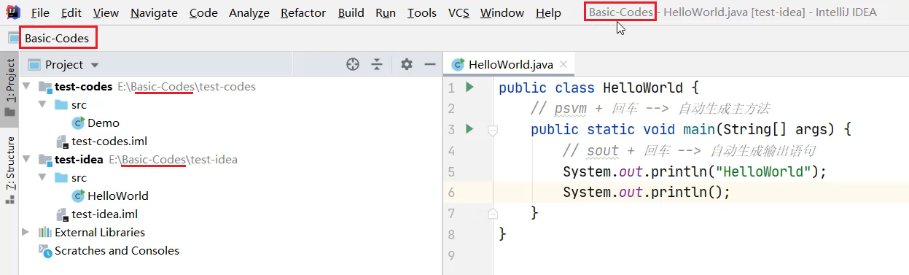Click the run arrow beside main method
The image size is (909, 275).
click(469, 129)
